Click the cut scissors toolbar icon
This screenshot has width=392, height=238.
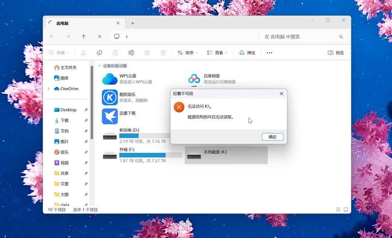pos(84,53)
